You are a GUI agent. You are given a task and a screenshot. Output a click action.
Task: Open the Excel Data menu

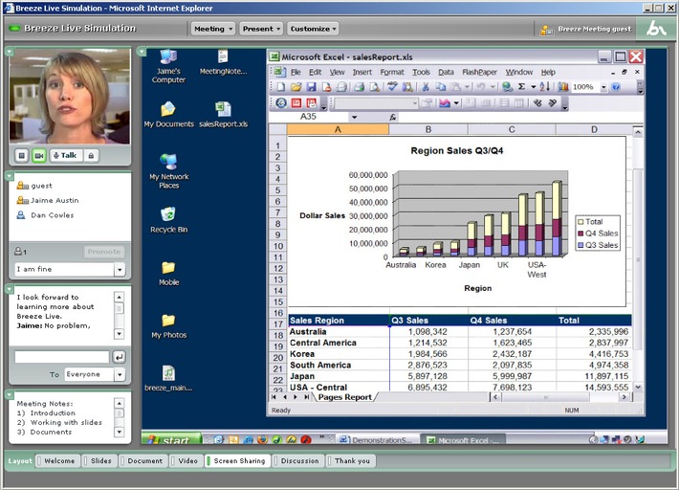click(x=446, y=73)
